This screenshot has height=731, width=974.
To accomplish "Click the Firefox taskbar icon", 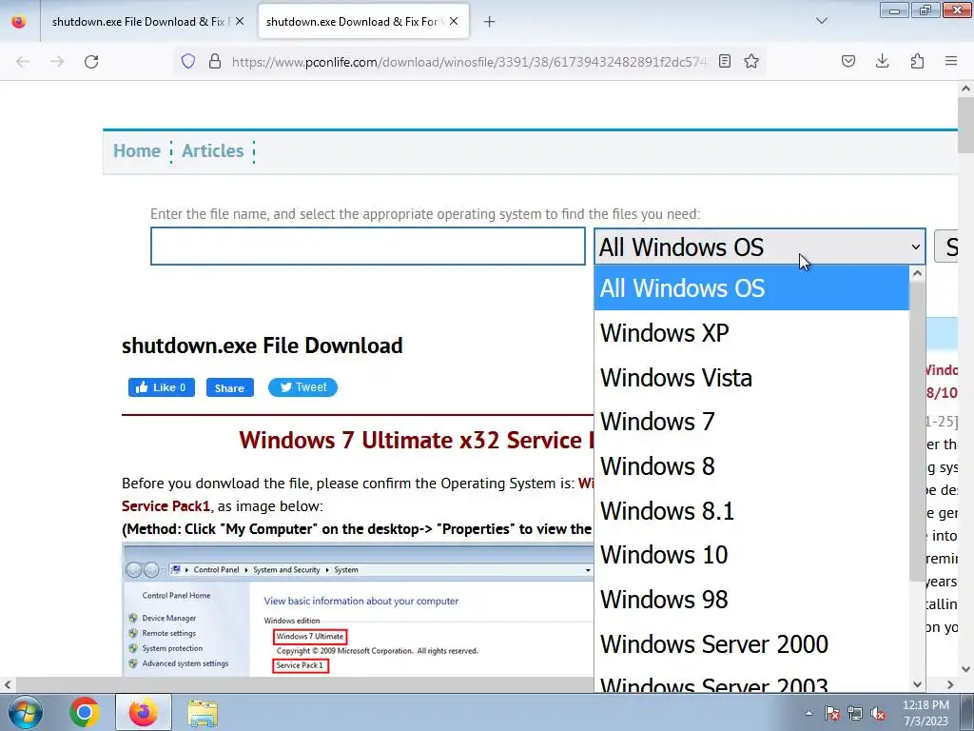I will click(144, 712).
